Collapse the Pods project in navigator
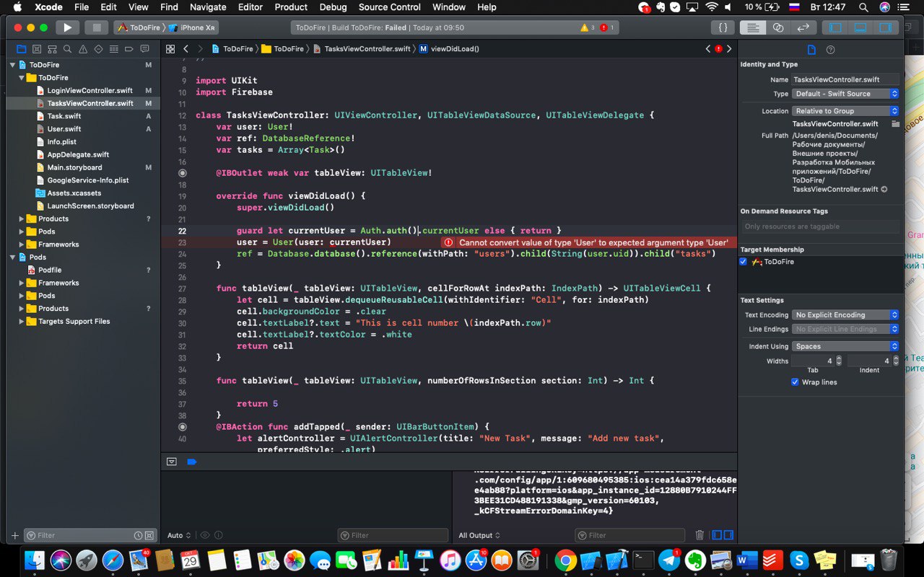Viewport: 924px width, 577px height. 12,257
